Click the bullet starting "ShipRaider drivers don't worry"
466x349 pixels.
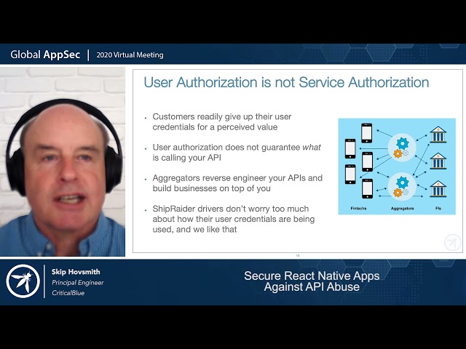pos(234,219)
